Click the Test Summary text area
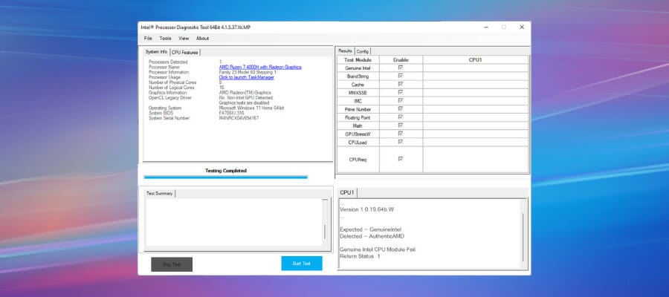 coord(233,222)
